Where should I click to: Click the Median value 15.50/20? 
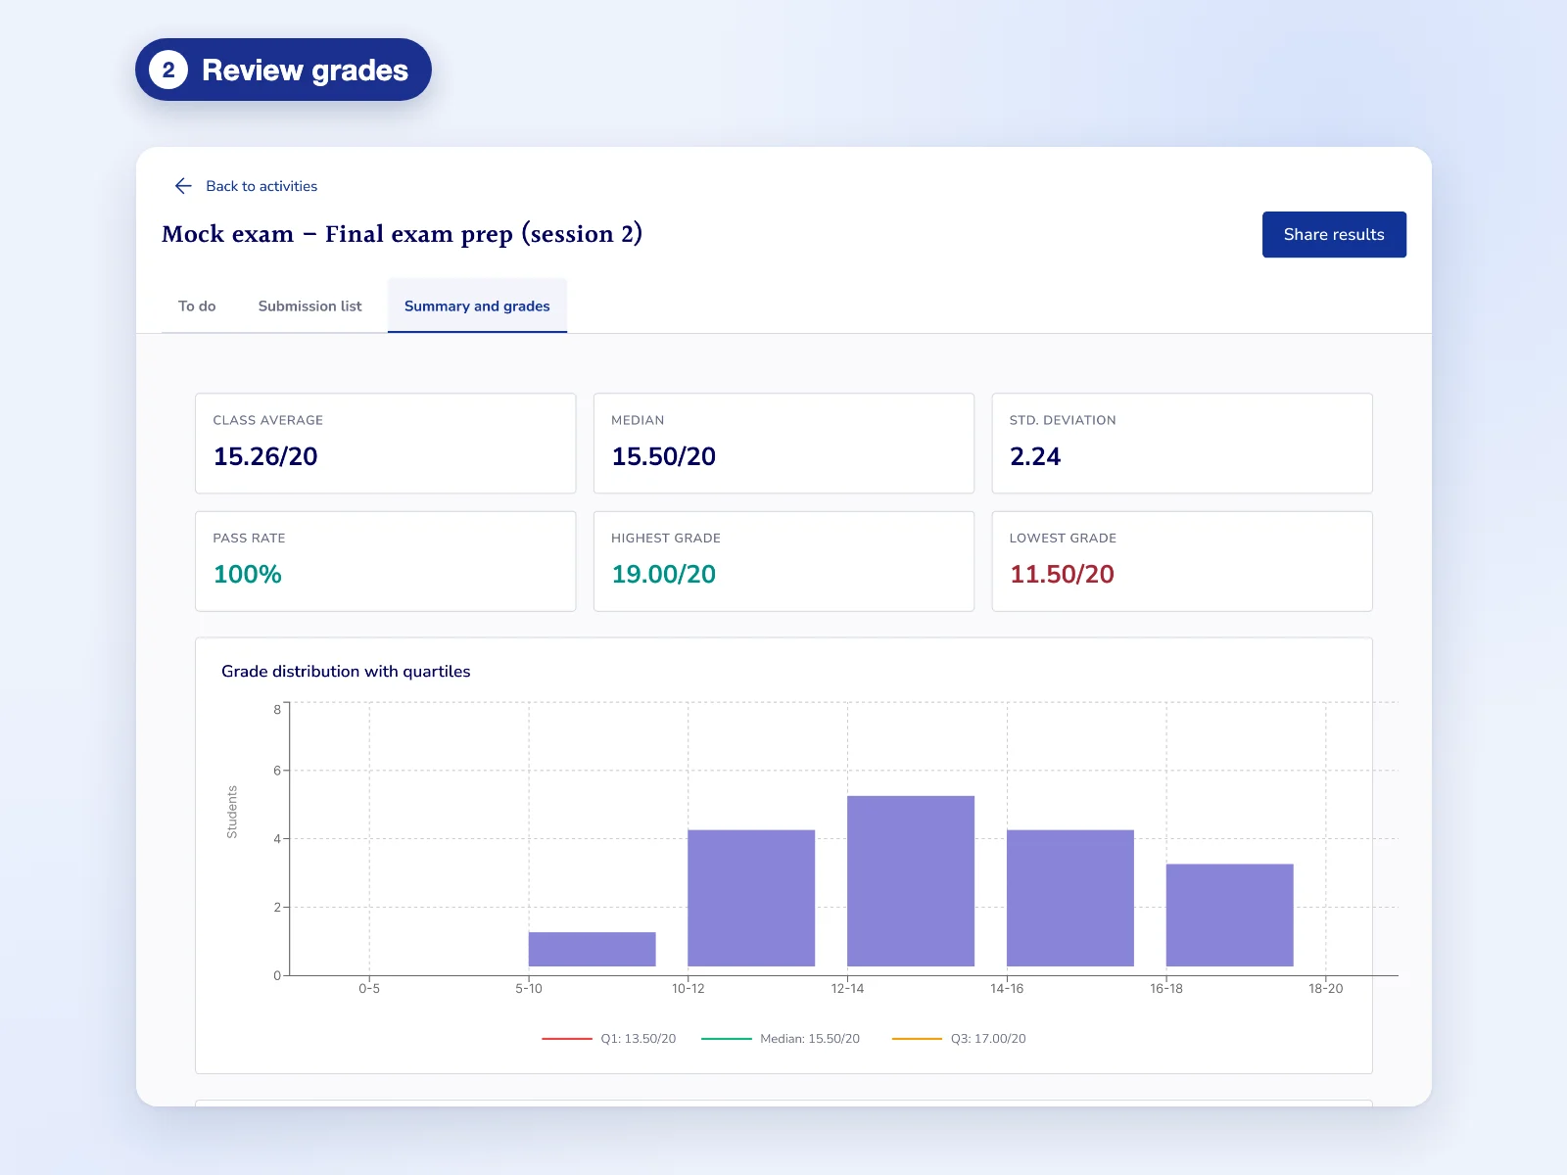pos(663,457)
